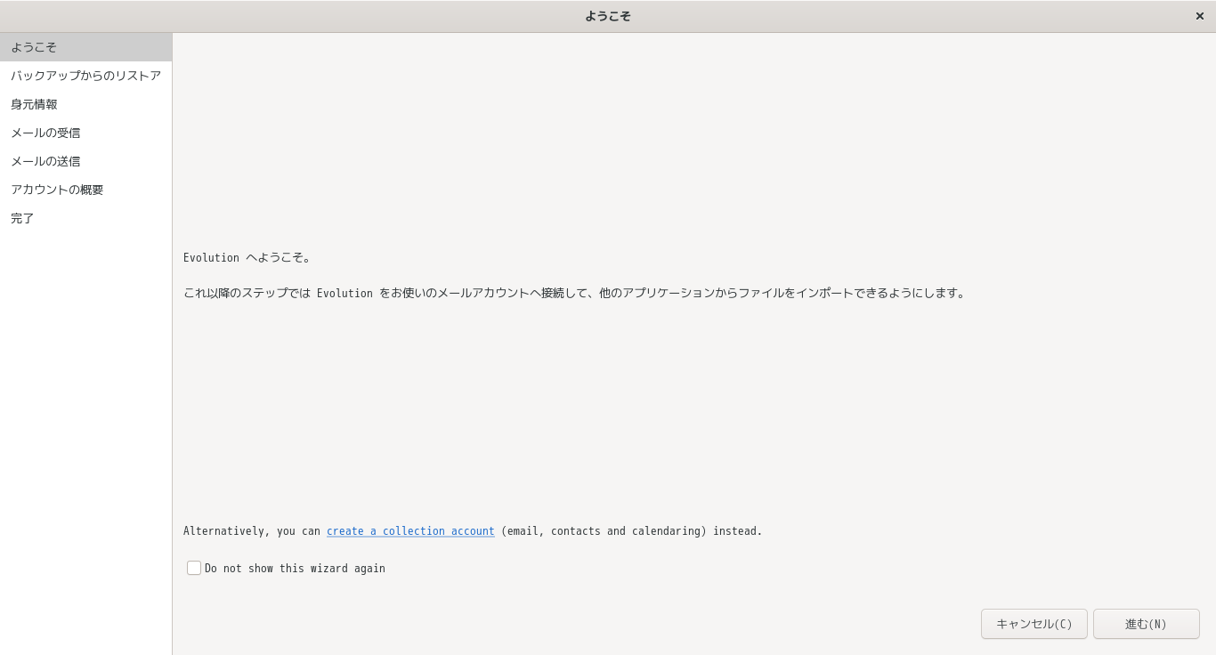Click the ようこそ window title
1216x655 pixels.
point(608,16)
